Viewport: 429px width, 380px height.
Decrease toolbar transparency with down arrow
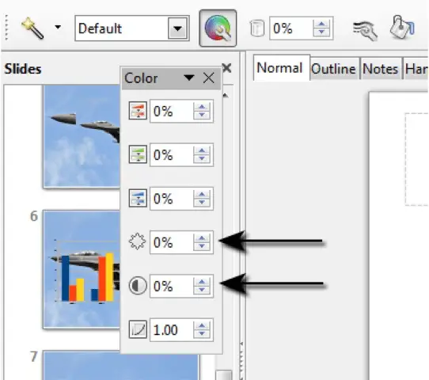pyautogui.click(x=321, y=32)
